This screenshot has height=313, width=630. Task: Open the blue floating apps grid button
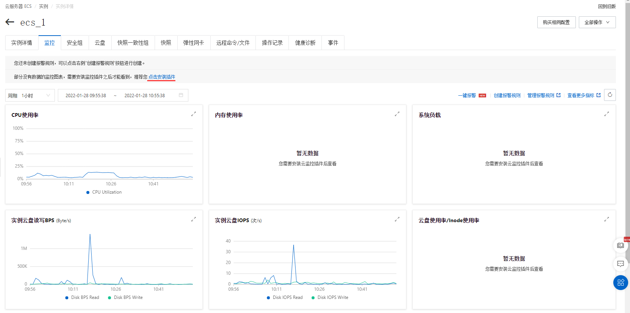[620, 283]
